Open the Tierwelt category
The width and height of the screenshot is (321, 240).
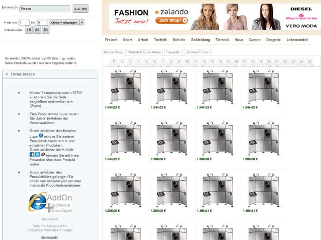[222, 40]
